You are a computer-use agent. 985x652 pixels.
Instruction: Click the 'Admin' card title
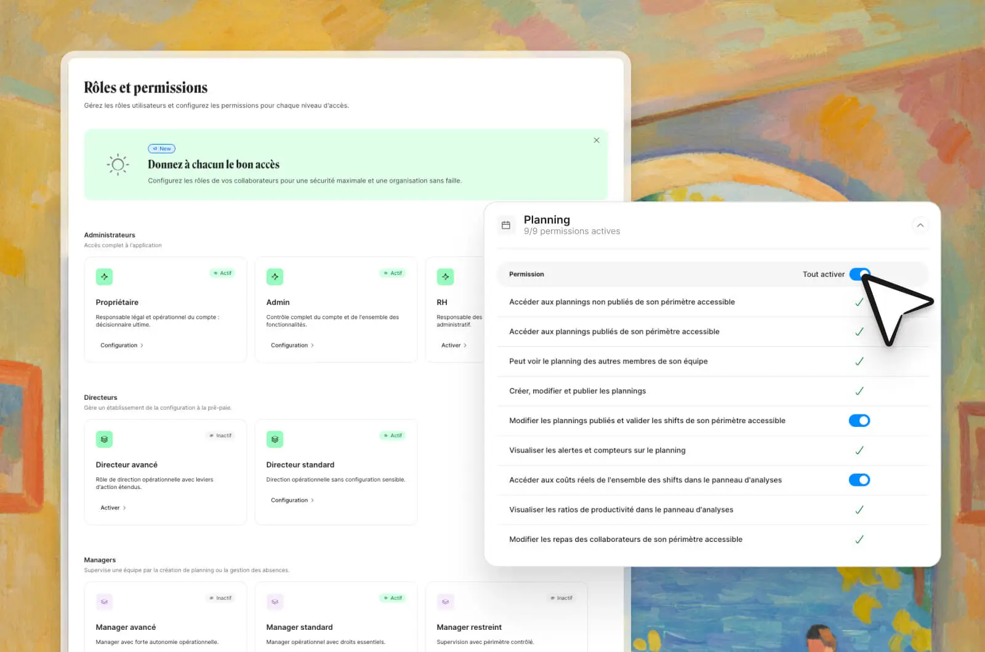278,303
